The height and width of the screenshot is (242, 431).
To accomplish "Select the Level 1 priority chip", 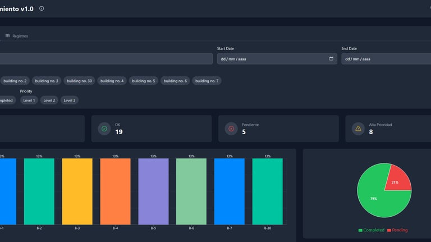I will tap(29, 101).
